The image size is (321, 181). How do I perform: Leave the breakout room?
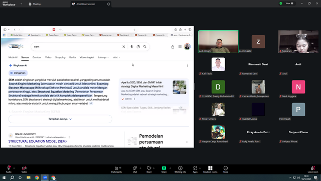click(313, 169)
